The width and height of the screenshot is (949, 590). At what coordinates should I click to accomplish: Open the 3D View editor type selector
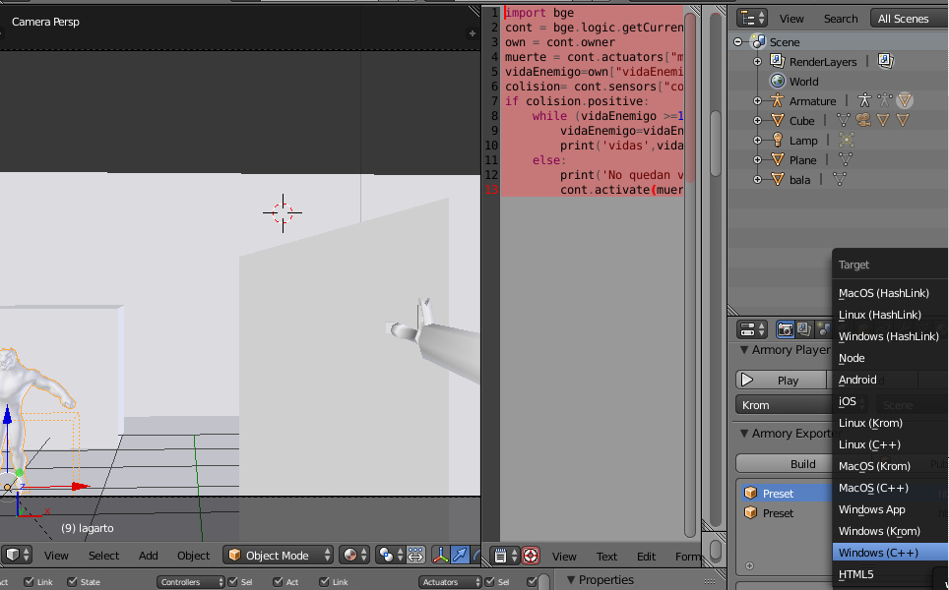pos(17,555)
